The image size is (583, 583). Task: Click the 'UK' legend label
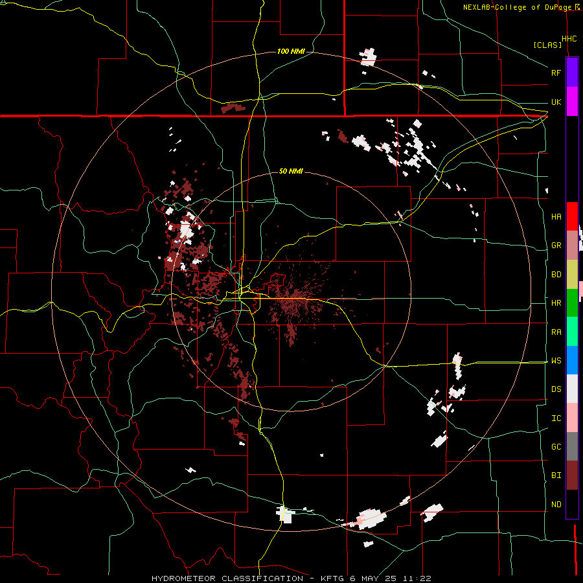point(556,102)
